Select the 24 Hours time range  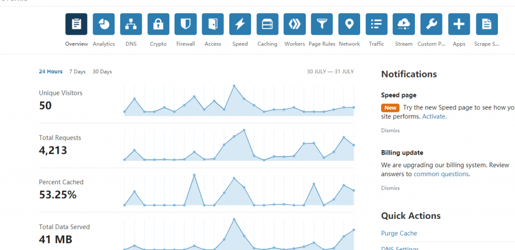pos(51,72)
